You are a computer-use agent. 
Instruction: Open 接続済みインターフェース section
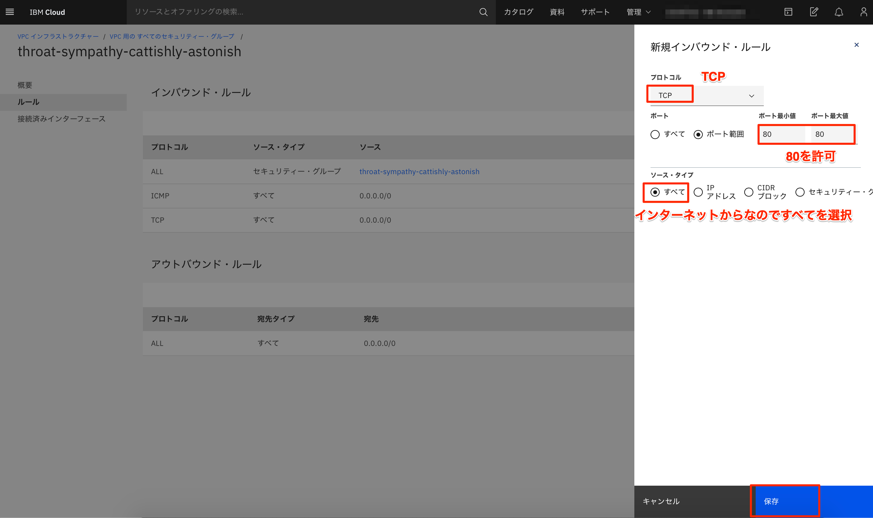coord(61,119)
